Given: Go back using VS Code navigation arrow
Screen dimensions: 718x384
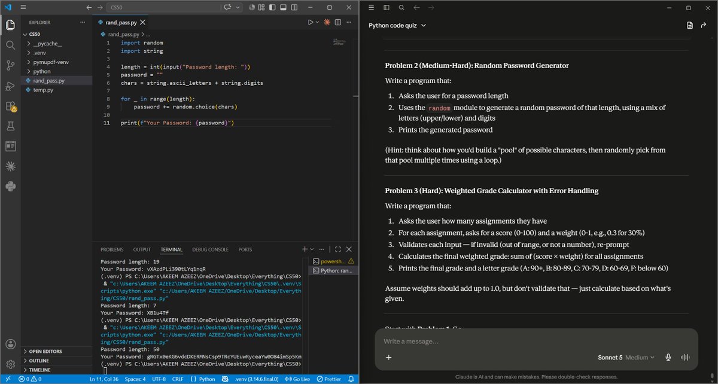Looking at the screenshot, I should tap(89, 8).
